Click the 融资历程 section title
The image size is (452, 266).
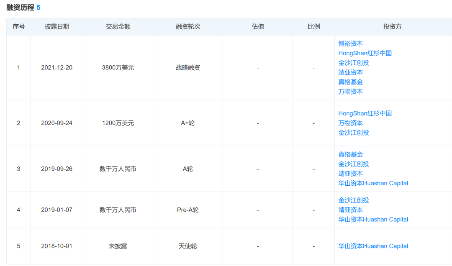coord(20,8)
